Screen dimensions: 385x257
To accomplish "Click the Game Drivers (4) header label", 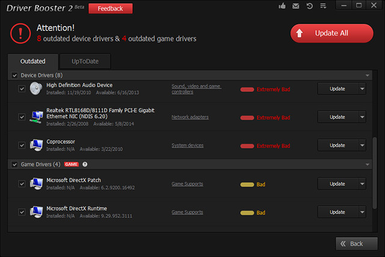I will [40, 164].
